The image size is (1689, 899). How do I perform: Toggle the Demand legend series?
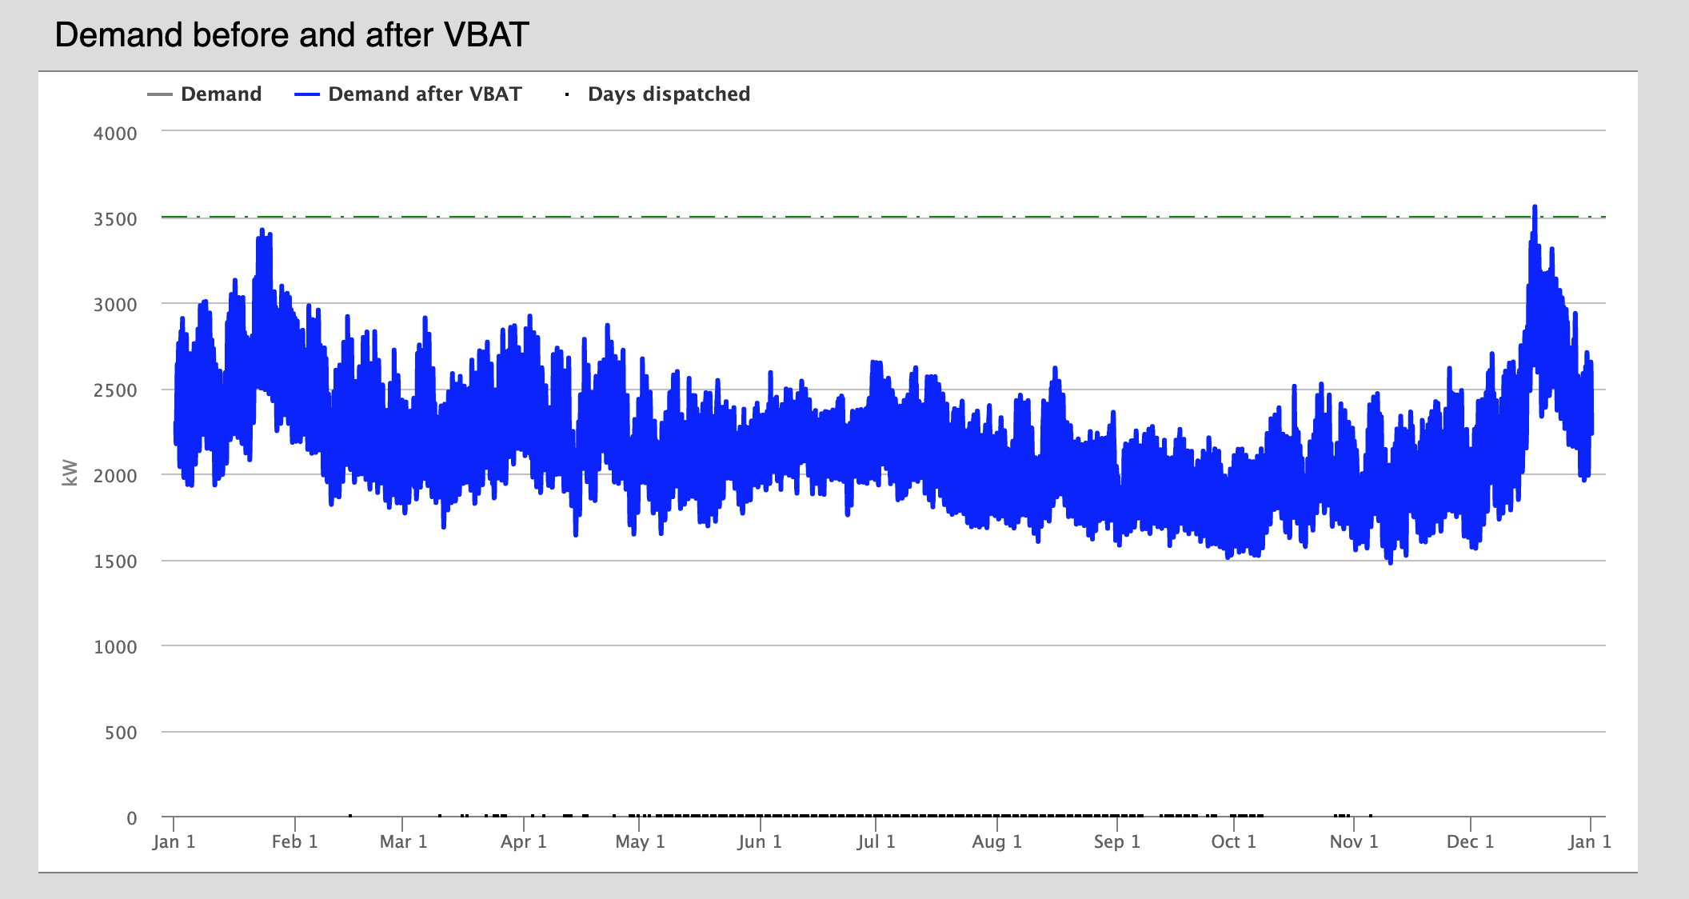pyautogui.click(x=221, y=94)
